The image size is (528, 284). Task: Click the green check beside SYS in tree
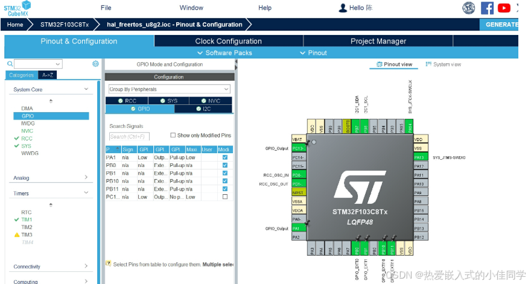click(16, 146)
